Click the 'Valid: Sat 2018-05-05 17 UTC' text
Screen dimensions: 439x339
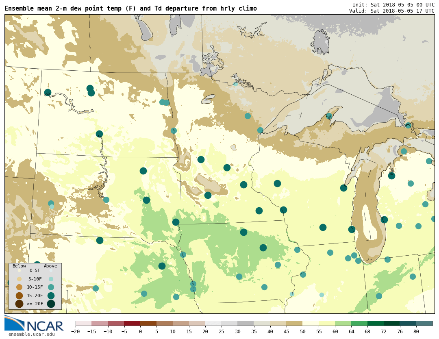[x=391, y=11]
